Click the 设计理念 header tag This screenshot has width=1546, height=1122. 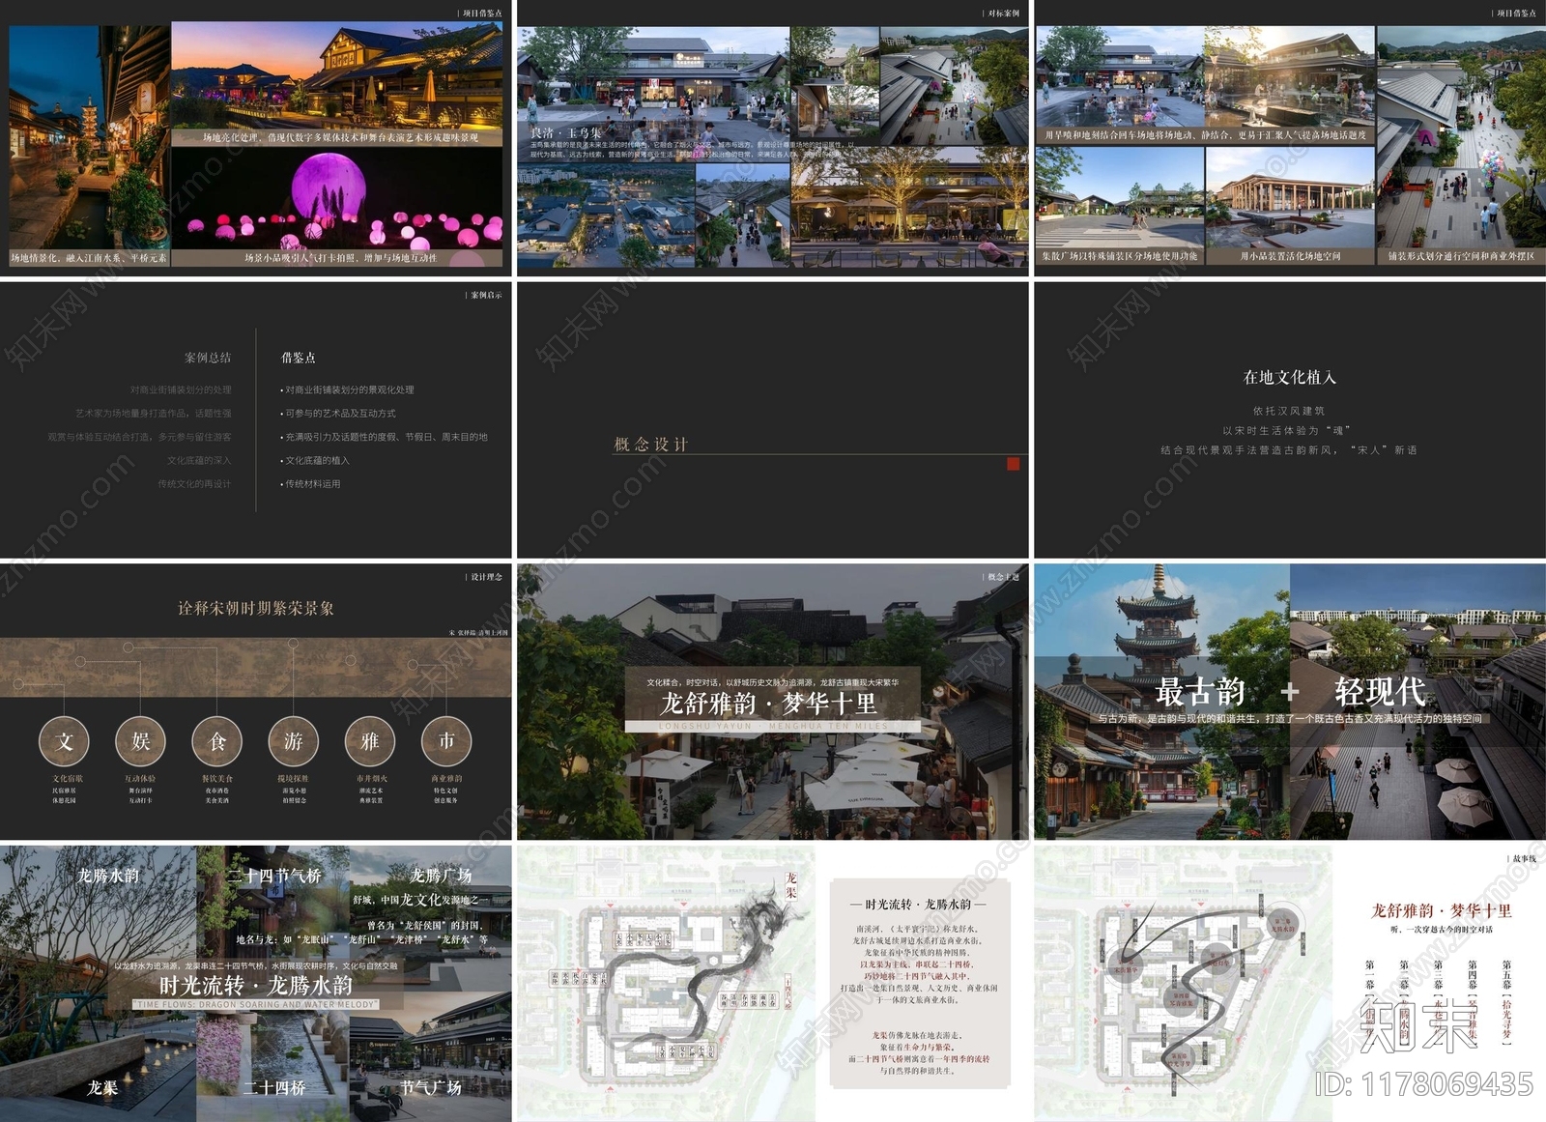point(485,577)
